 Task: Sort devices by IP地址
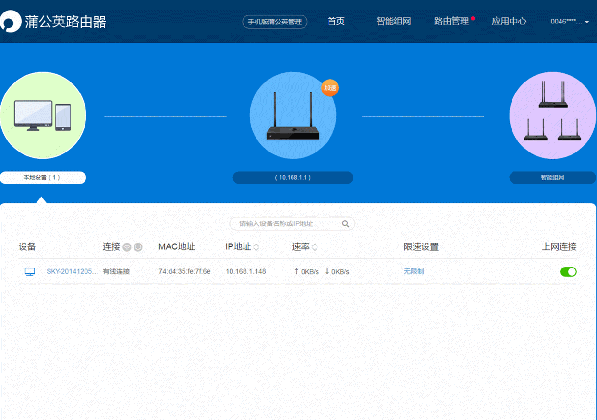click(256, 246)
